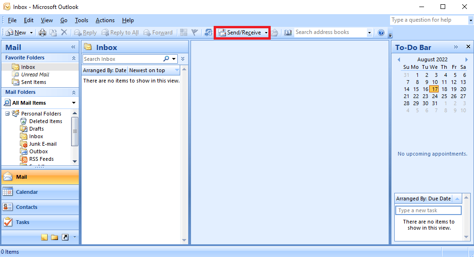The height and width of the screenshot is (257, 474).
Task: Open the Help menu
Action: (x=128, y=20)
